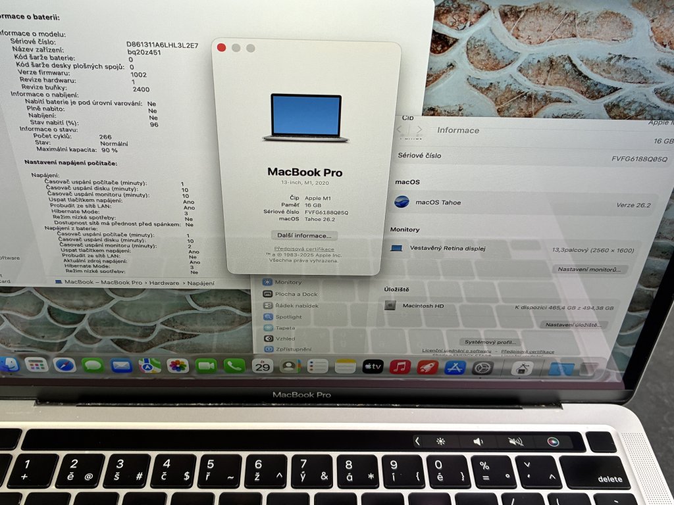Open Maps from the Dock

click(149, 366)
